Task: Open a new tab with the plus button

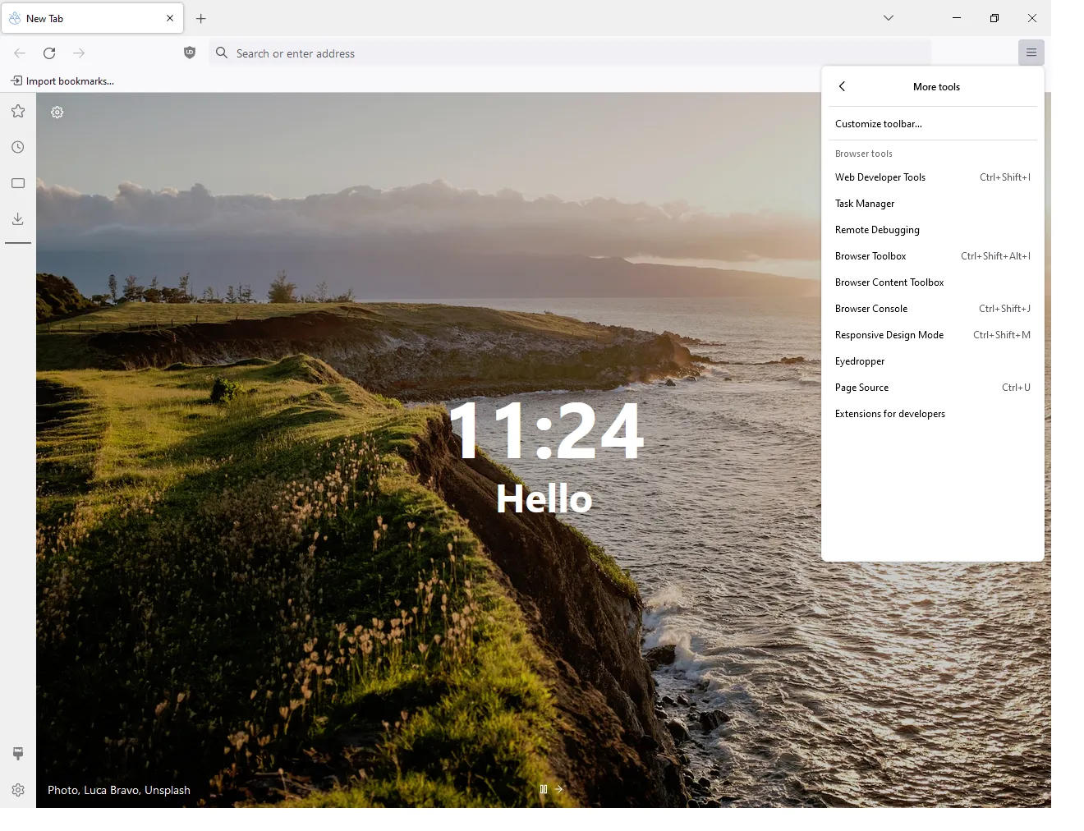Action: pos(200,18)
